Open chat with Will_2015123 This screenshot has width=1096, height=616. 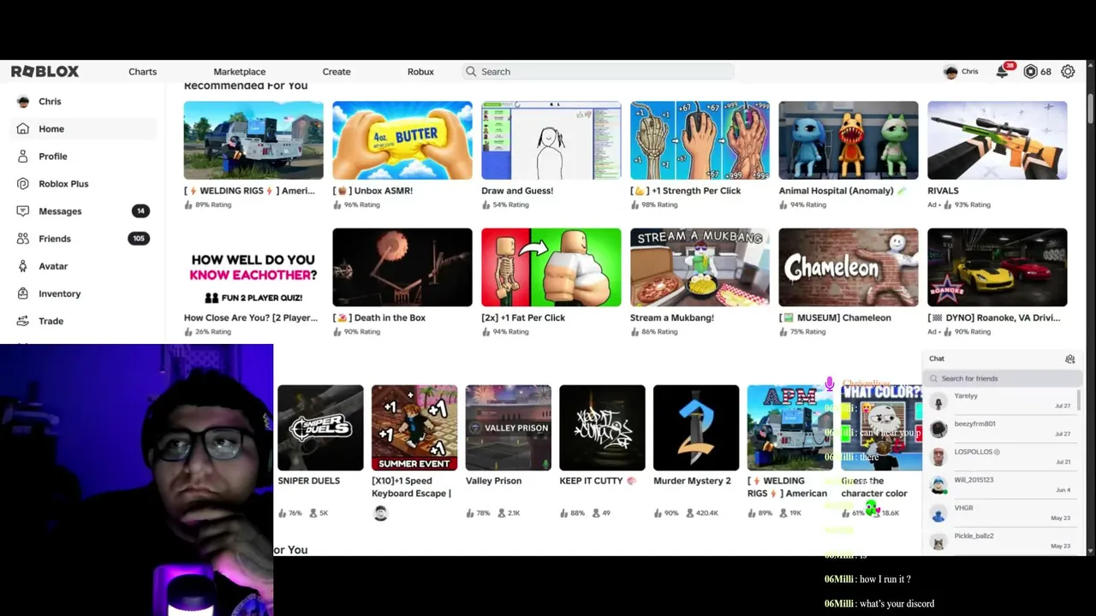[1002, 485]
